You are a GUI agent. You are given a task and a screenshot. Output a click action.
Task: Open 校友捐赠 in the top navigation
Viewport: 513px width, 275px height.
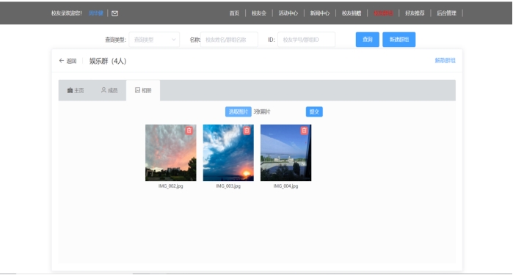tap(352, 13)
